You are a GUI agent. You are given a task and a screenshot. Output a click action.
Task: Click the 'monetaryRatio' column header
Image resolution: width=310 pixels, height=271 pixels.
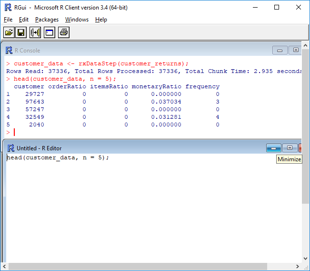[x=156, y=86]
